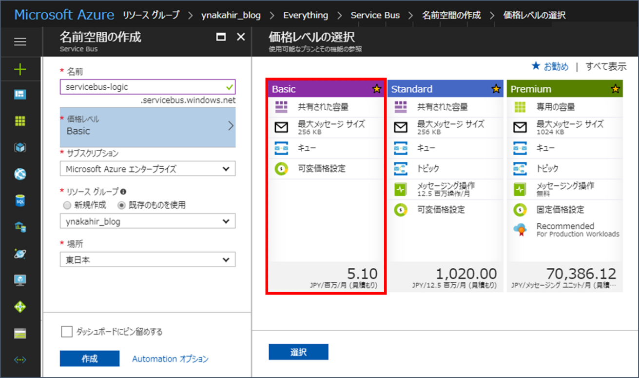
Task: Open the App Services globe icon
Action: (20, 174)
